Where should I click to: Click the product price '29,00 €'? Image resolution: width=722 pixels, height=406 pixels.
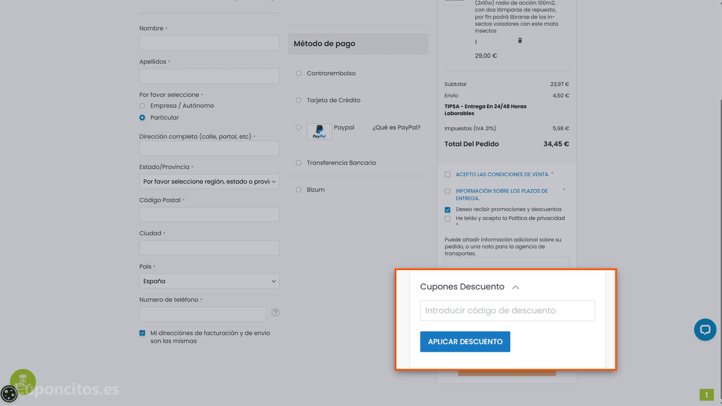(486, 56)
